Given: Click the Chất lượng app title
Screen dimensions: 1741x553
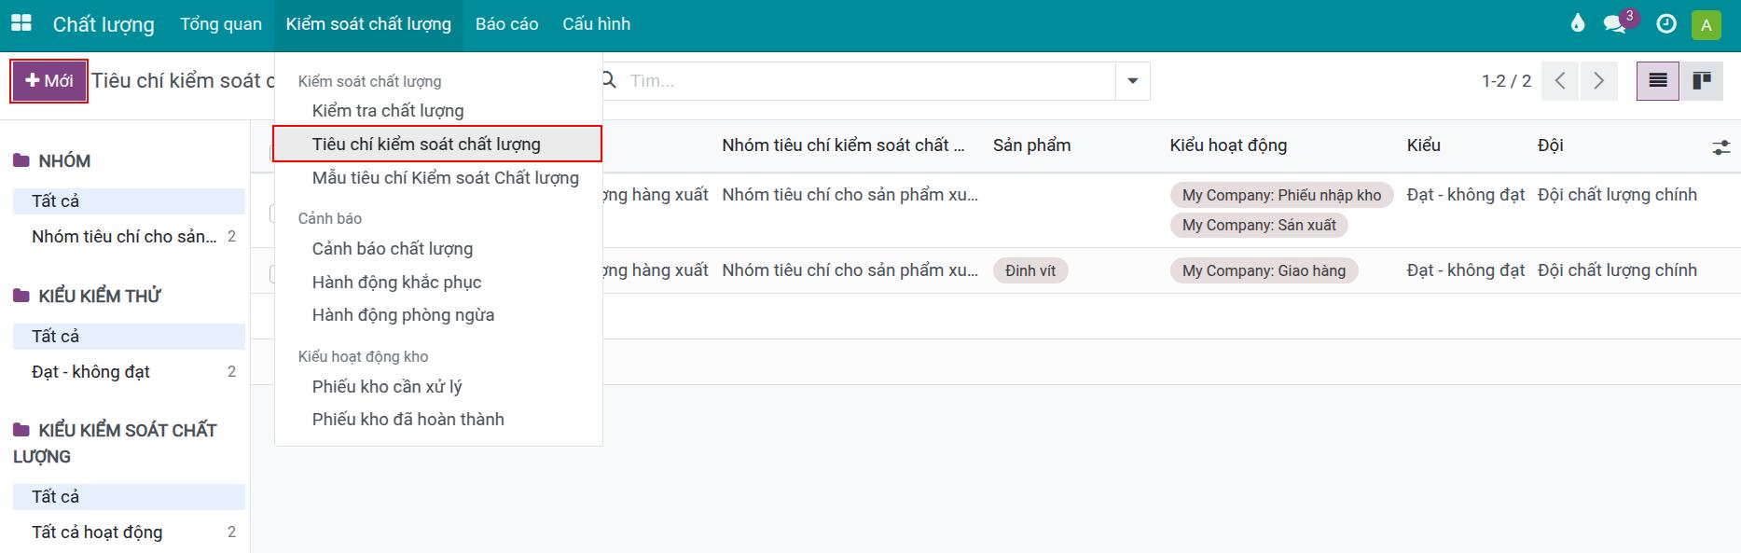Looking at the screenshot, I should [104, 24].
